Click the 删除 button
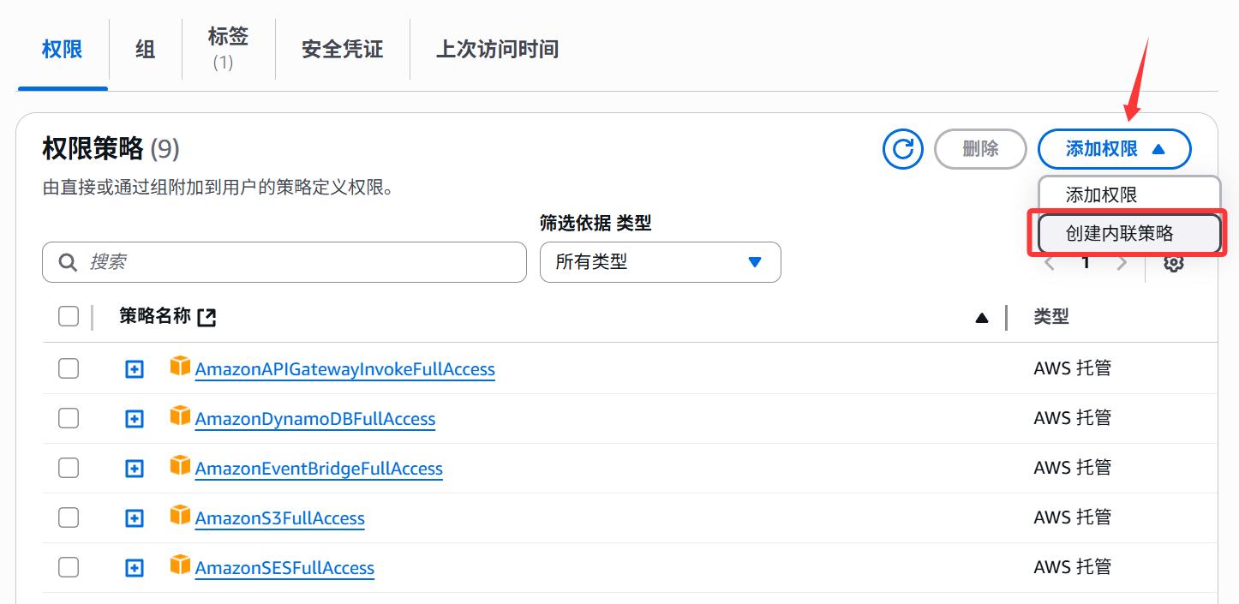The image size is (1239, 604). (x=980, y=149)
